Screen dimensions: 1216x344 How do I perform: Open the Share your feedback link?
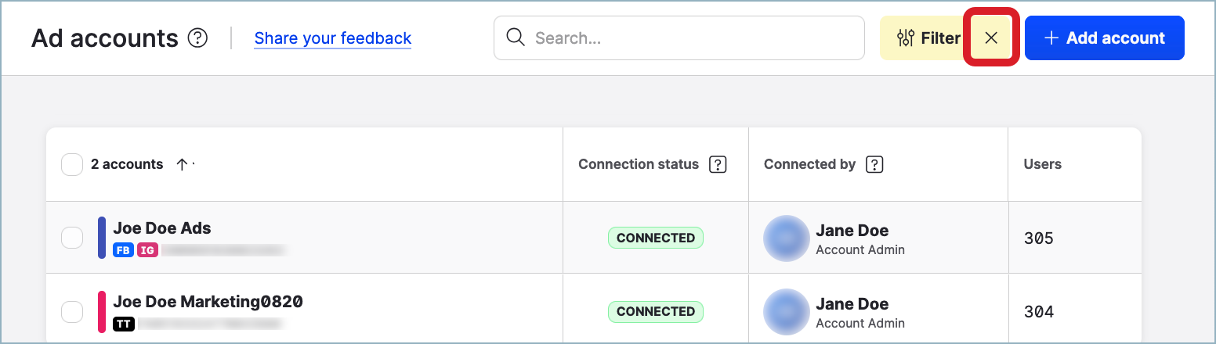[332, 38]
